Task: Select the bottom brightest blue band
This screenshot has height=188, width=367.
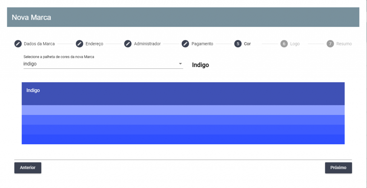Action: (x=183, y=139)
